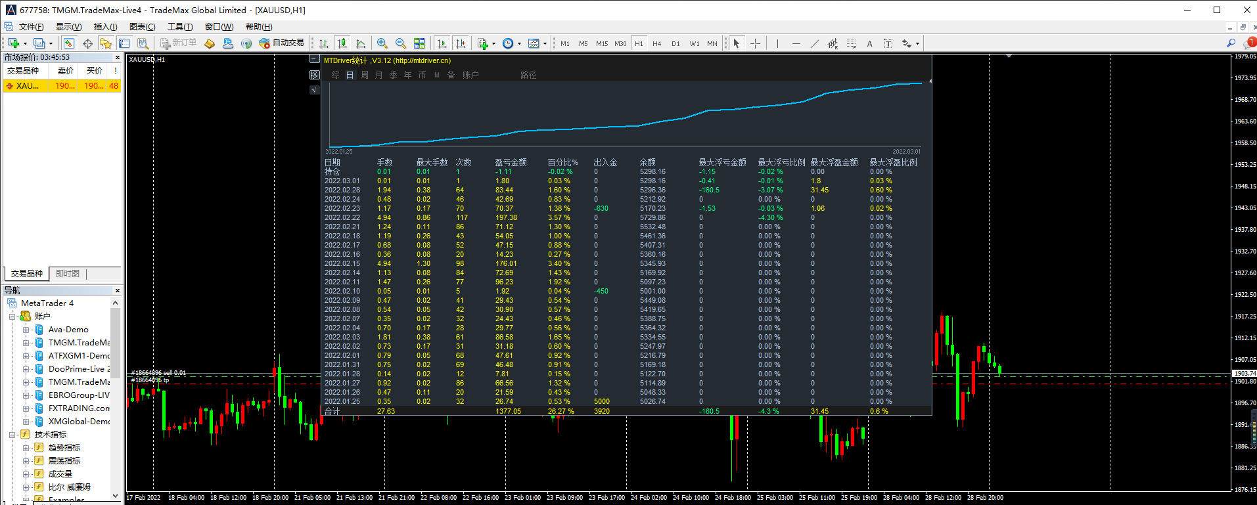Screen dimensions: 1257x505
Task: Open the periodicity clock dropdown arrow
Action: [x=519, y=44]
